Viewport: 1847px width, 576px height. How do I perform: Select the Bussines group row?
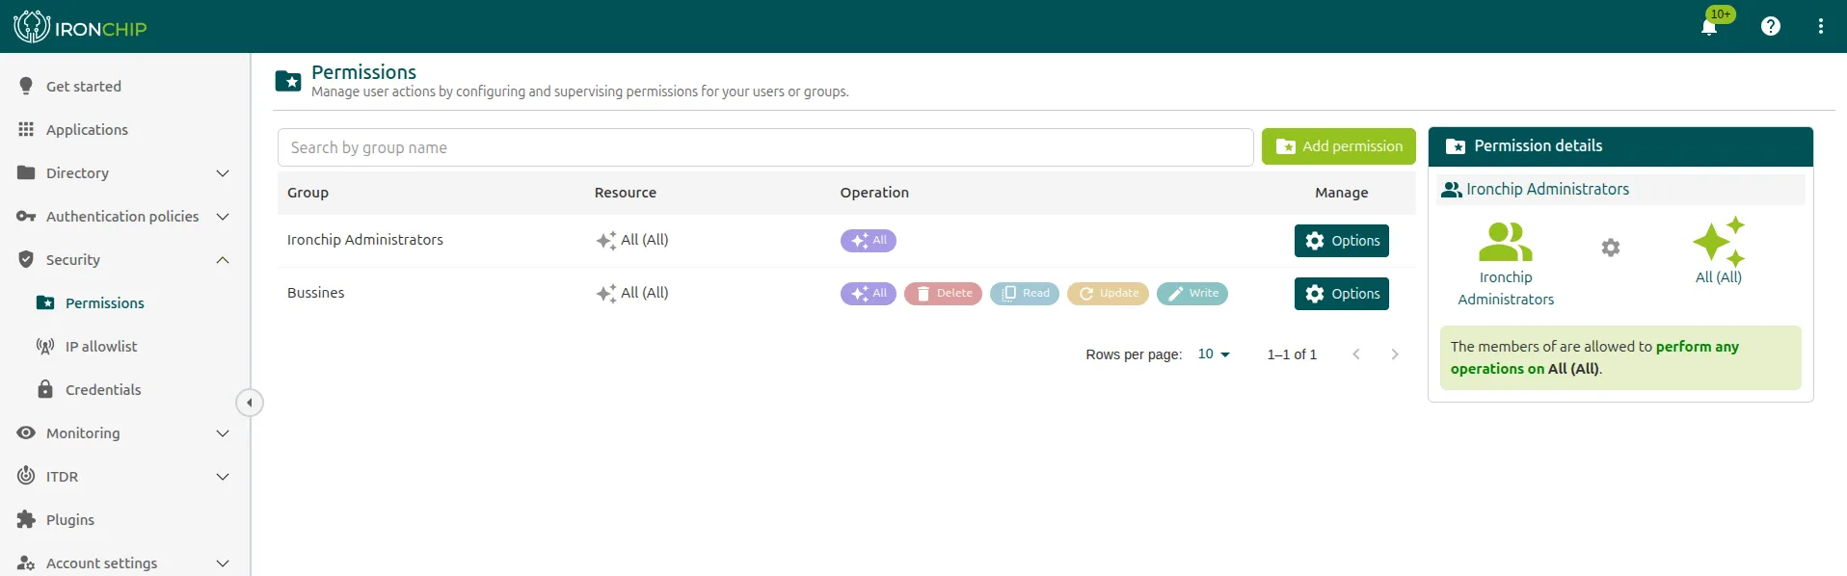846,294
